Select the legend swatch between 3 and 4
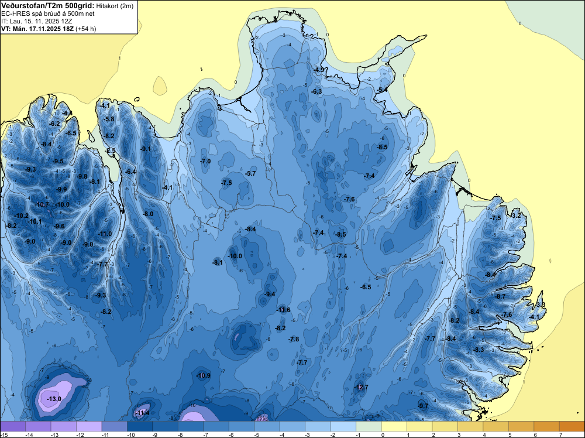Image resolution: width=585 pixels, height=438 pixels. coord(470,426)
